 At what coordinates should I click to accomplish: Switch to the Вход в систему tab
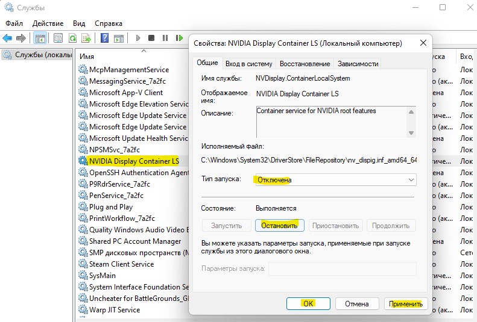(x=249, y=64)
